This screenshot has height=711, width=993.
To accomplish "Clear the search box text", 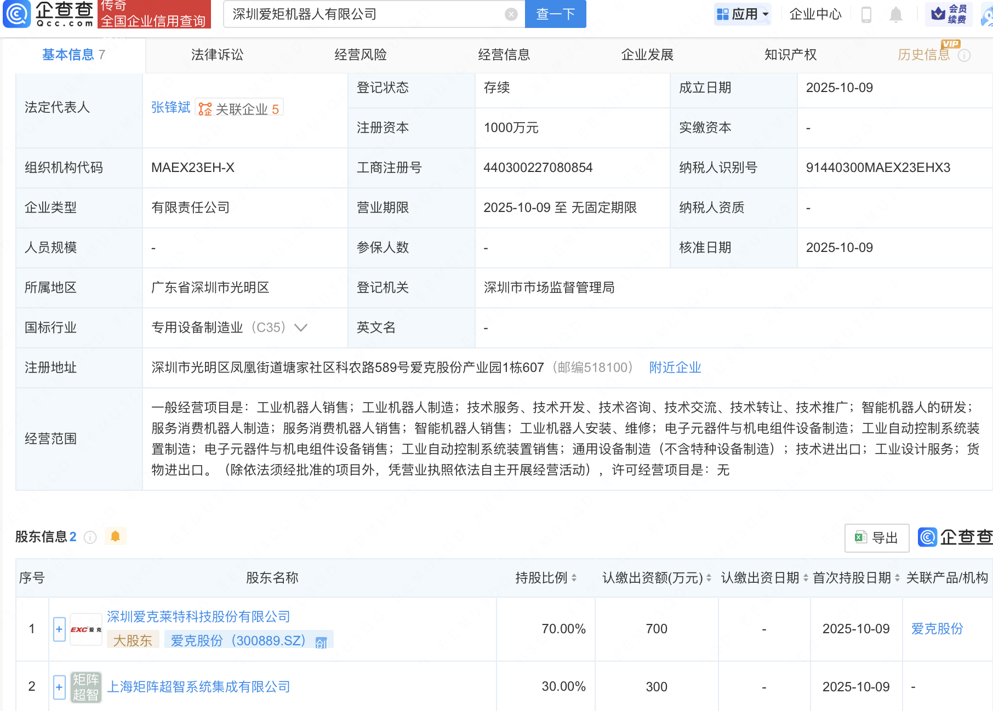I will (511, 14).
